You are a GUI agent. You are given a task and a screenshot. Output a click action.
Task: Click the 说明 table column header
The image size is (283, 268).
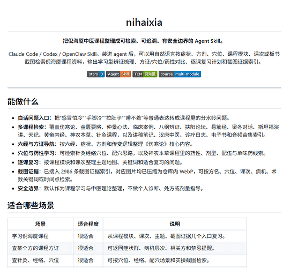pyautogui.click(x=175, y=224)
